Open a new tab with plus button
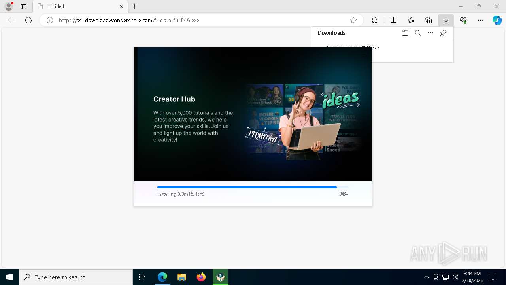 pos(135,6)
